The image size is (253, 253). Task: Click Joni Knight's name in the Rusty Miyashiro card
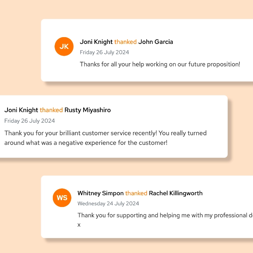21,110
